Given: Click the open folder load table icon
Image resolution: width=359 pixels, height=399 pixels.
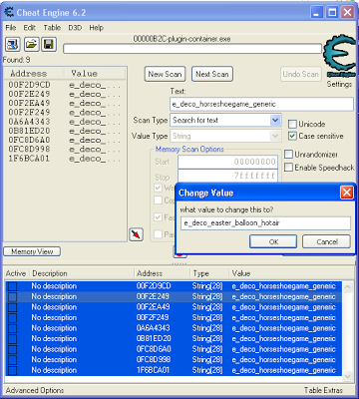Looking at the screenshot, I should tap(31, 45).
